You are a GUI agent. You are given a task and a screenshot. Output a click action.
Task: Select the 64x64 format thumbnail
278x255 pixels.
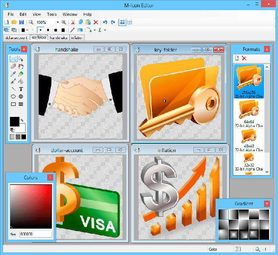tap(249, 113)
